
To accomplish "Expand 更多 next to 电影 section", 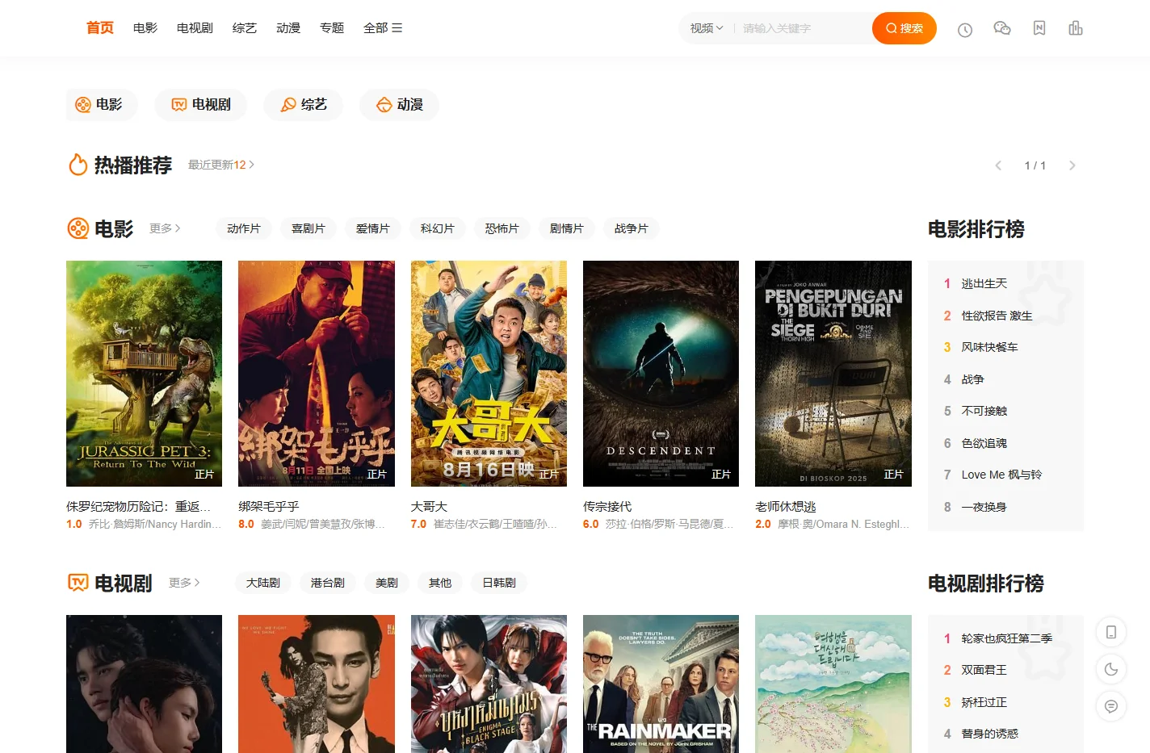I will point(165,228).
